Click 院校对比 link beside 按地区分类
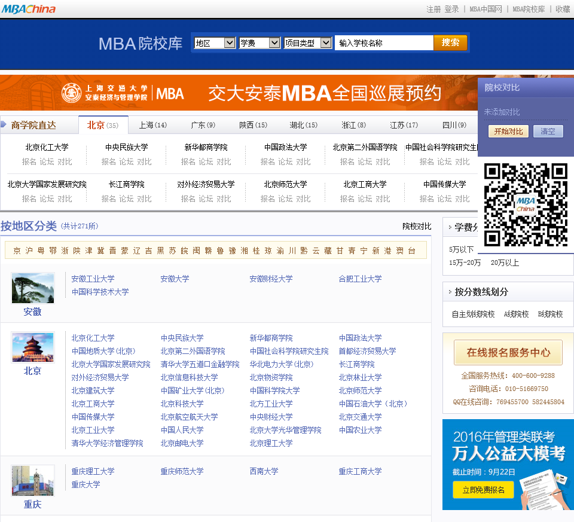The height and width of the screenshot is (522, 574). click(x=417, y=226)
